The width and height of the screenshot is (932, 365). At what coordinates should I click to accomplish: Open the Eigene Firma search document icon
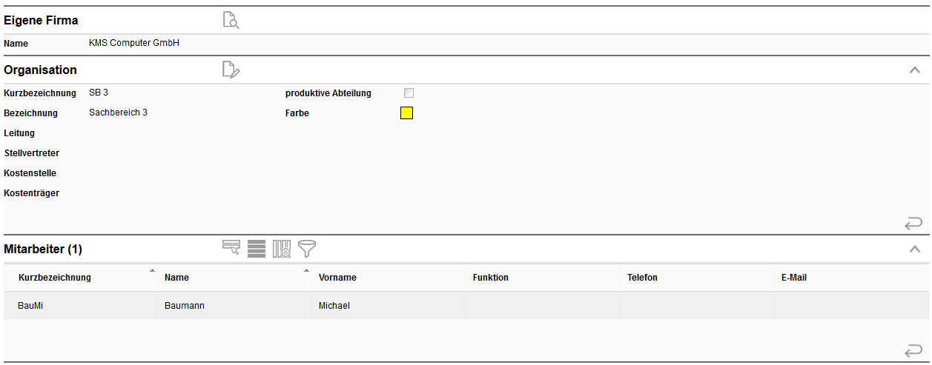[231, 21]
